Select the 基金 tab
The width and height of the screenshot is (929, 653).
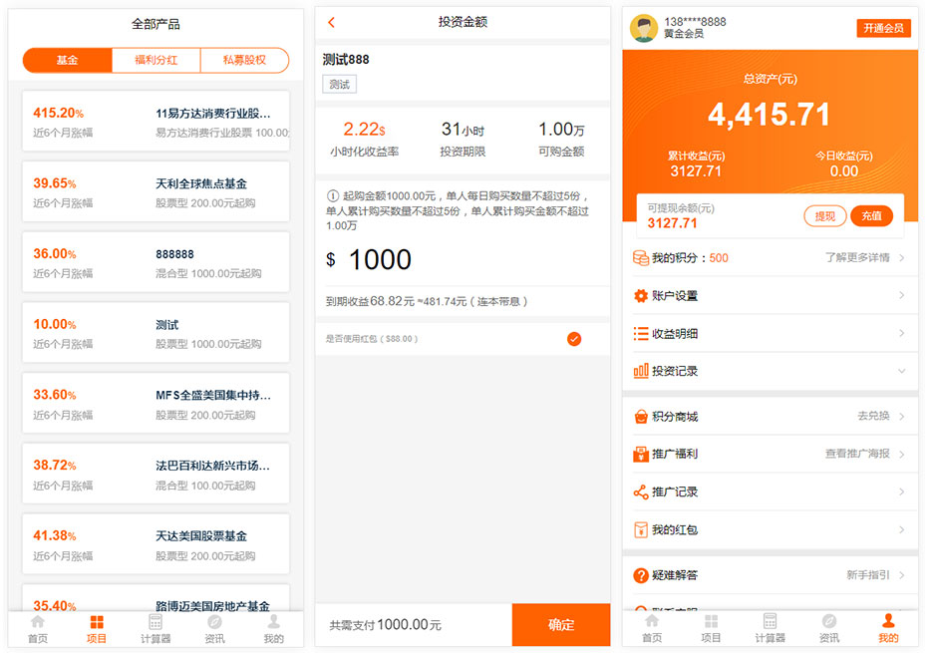click(x=67, y=60)
